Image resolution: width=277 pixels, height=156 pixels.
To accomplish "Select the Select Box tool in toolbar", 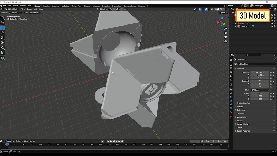I will pos(2,18).
